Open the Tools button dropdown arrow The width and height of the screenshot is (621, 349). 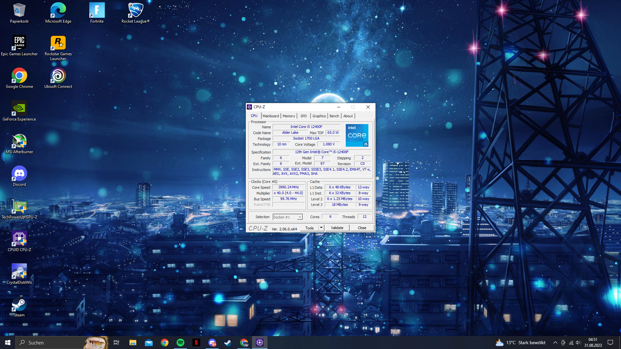pyautogui.click(x=321, y=228)
